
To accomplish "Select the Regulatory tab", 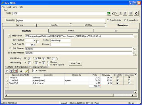I will (123, 25).
